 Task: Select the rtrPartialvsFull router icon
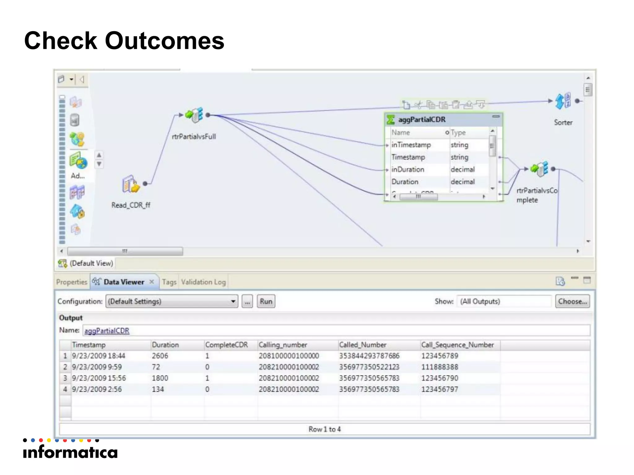194,115
